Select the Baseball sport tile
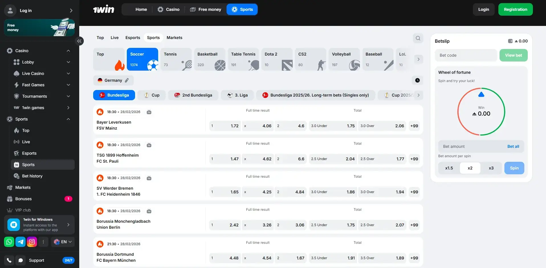The height and width of the screenshot is (268, 546). (x=378, y=59)
